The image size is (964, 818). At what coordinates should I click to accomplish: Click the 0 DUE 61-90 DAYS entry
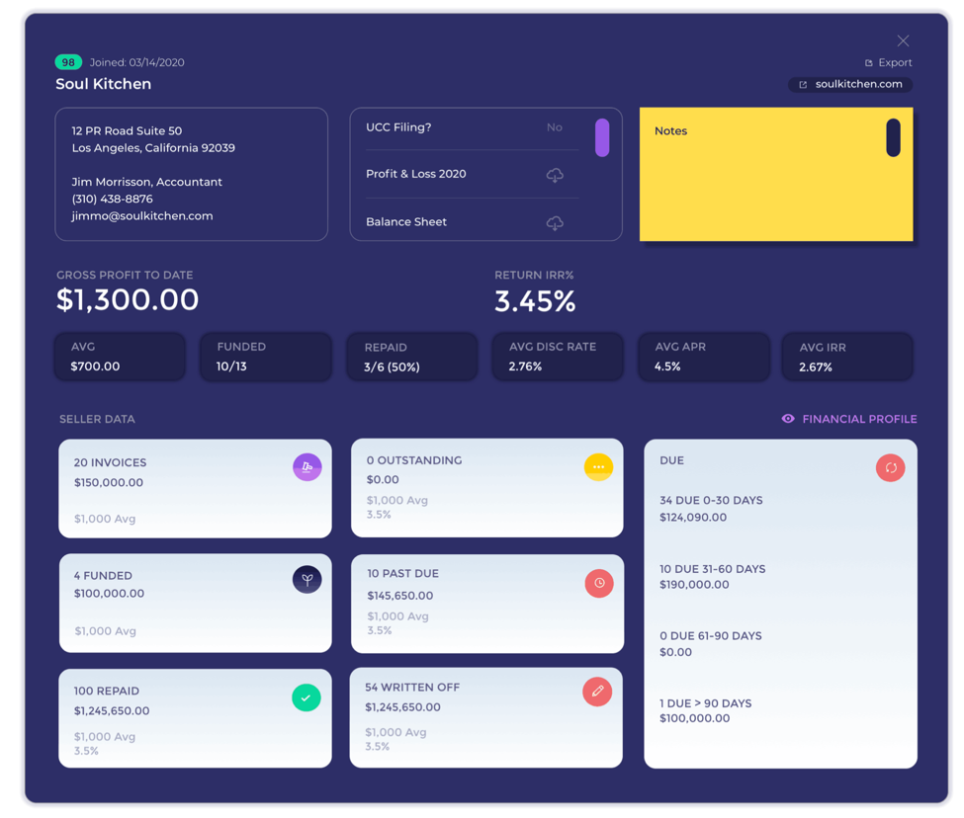click(x=711, y=643)
